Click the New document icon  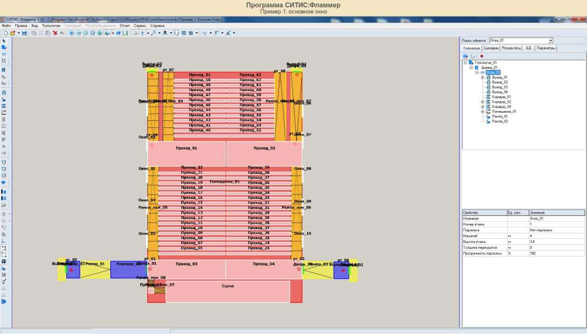[x=5, y=33]
